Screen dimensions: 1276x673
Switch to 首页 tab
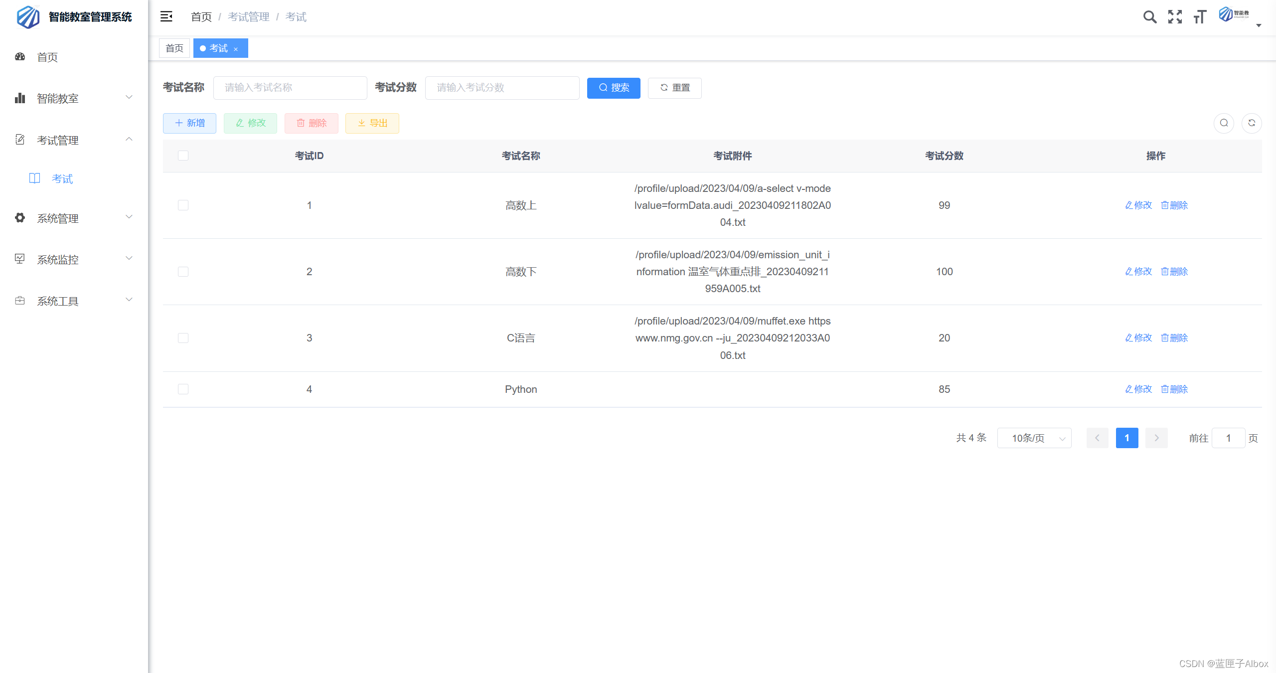(x=174, y=48)
